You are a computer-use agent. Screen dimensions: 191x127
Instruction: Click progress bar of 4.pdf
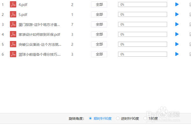[x=143, y=4]
